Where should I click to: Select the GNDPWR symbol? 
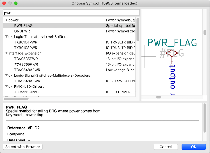[22, 31]
